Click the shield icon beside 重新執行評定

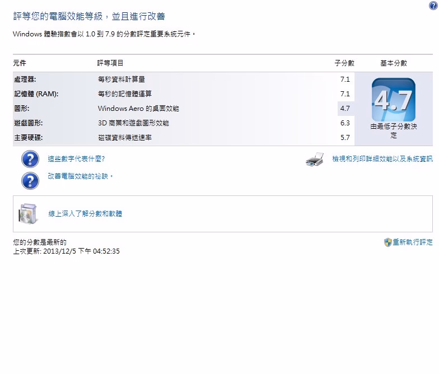coord(387,242)
